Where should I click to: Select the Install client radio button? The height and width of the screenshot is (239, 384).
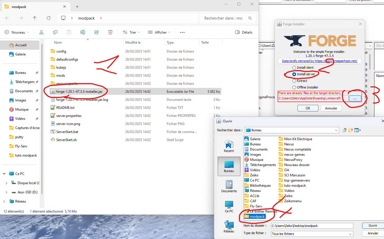pos(294,68)
